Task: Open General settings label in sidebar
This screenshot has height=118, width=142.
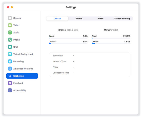Action: pos(17,18)
